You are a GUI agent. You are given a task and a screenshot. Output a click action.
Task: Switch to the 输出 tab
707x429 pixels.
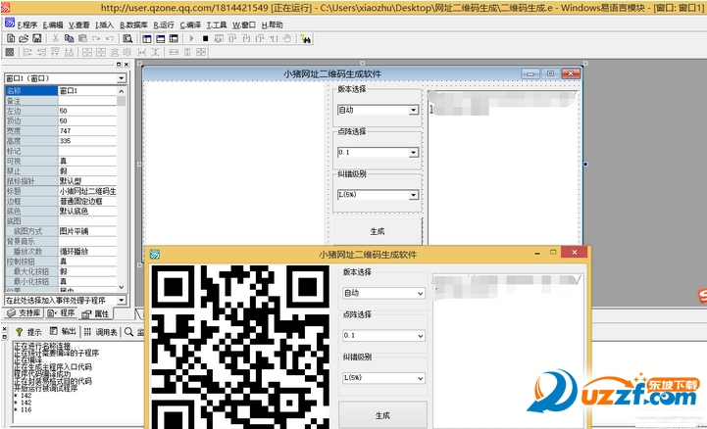pos(63,332)
